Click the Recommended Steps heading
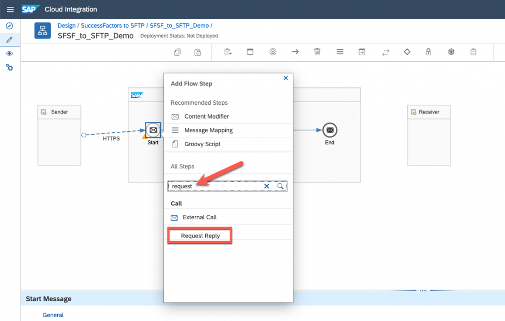Screen dimensions: 505x321 199,103
